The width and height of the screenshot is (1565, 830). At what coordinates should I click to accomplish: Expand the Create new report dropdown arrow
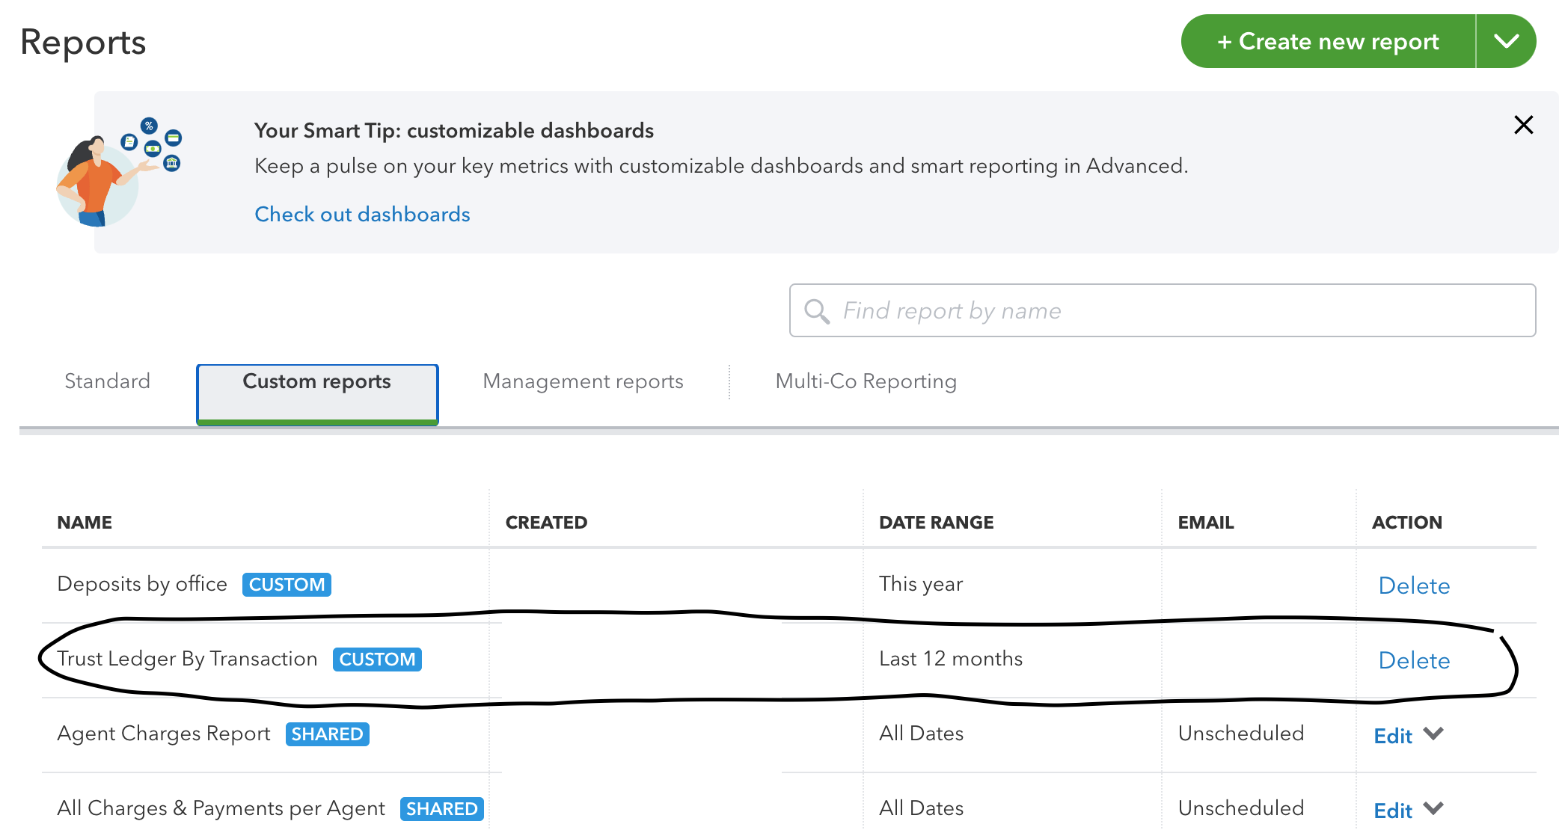click(x=1506, y=41)
